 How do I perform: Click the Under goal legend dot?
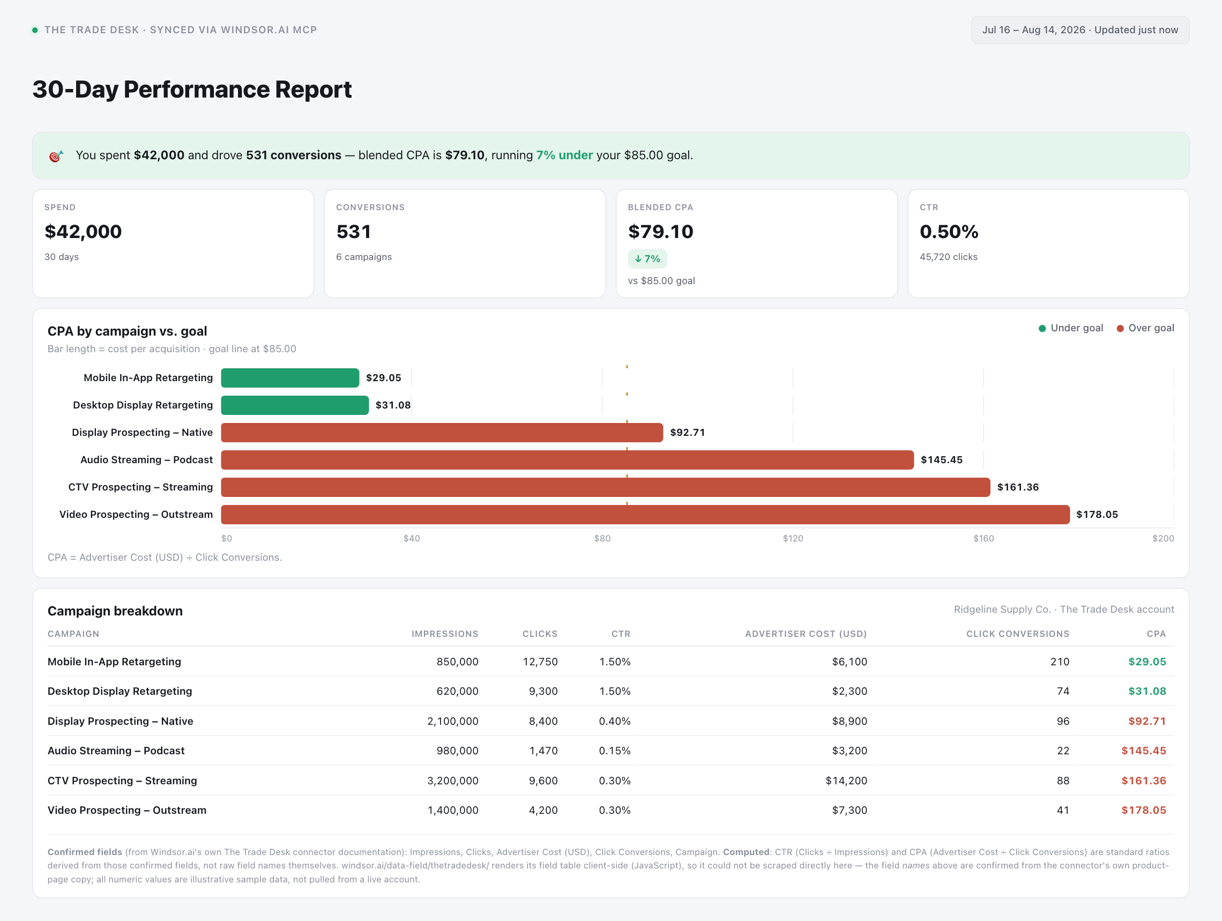[1042, 328]
